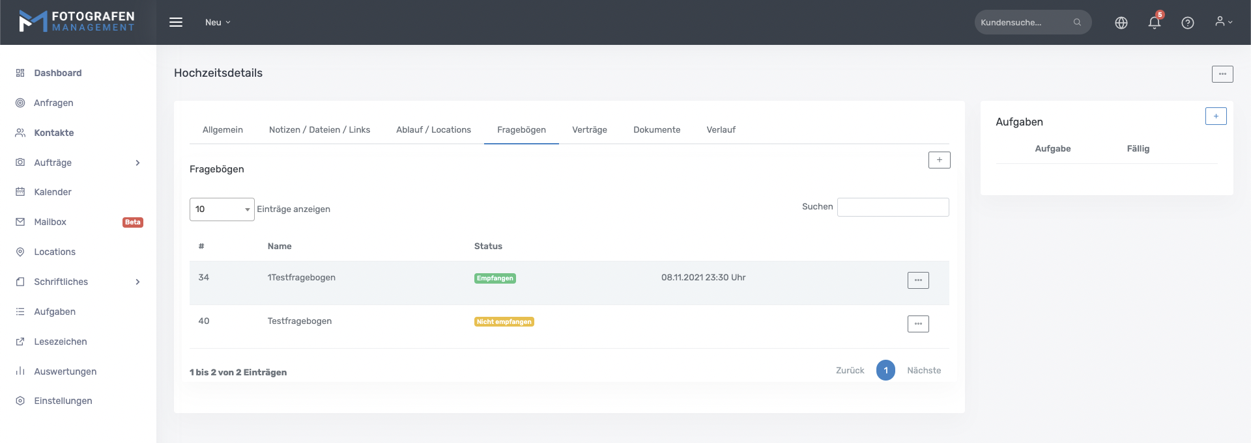Screen dimensions: 1251x443
Task: Open Kalender in the sidebar
Action: click(53, 192)
